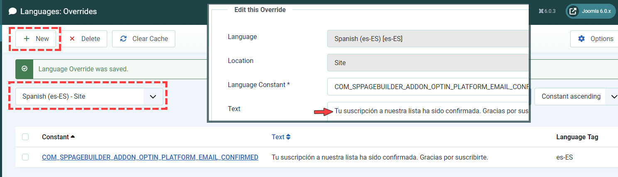Sort the table by the Text column header
The image size is (618, 177).
click(281, 137)
